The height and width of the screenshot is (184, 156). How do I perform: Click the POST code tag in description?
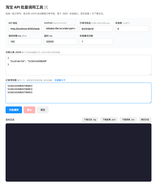[65, 14]
